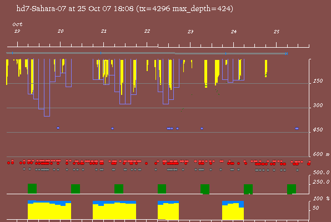Screen dimensions: 331x222
Task: Click the 50 percent scale label
Action: [316, 208]
